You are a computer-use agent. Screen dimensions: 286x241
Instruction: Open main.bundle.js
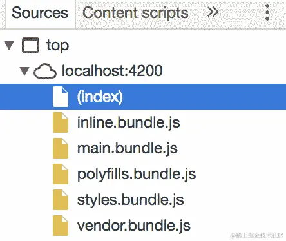pos(128,148)
